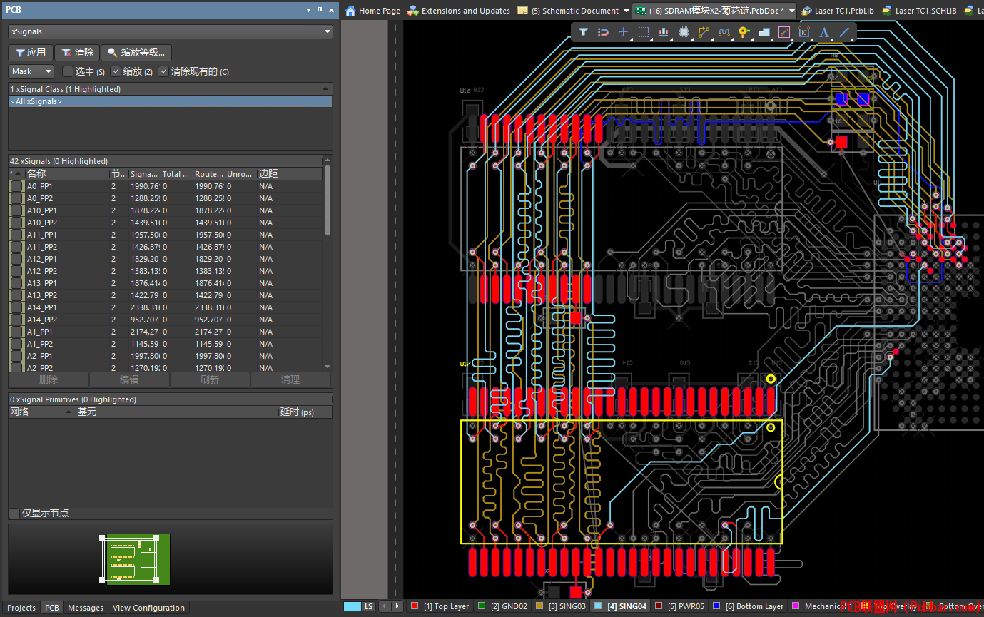The image size is (984, 617).
Task: Click the snapping magnet icon
Action: coord(603,32)
